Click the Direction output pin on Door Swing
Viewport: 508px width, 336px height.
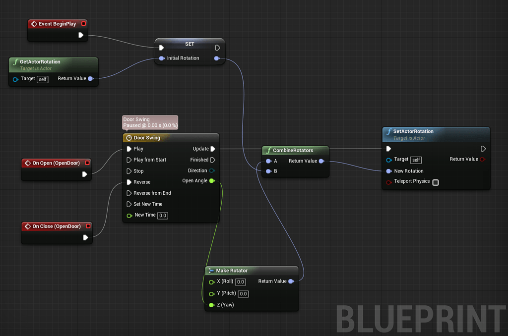pos(212,170)
